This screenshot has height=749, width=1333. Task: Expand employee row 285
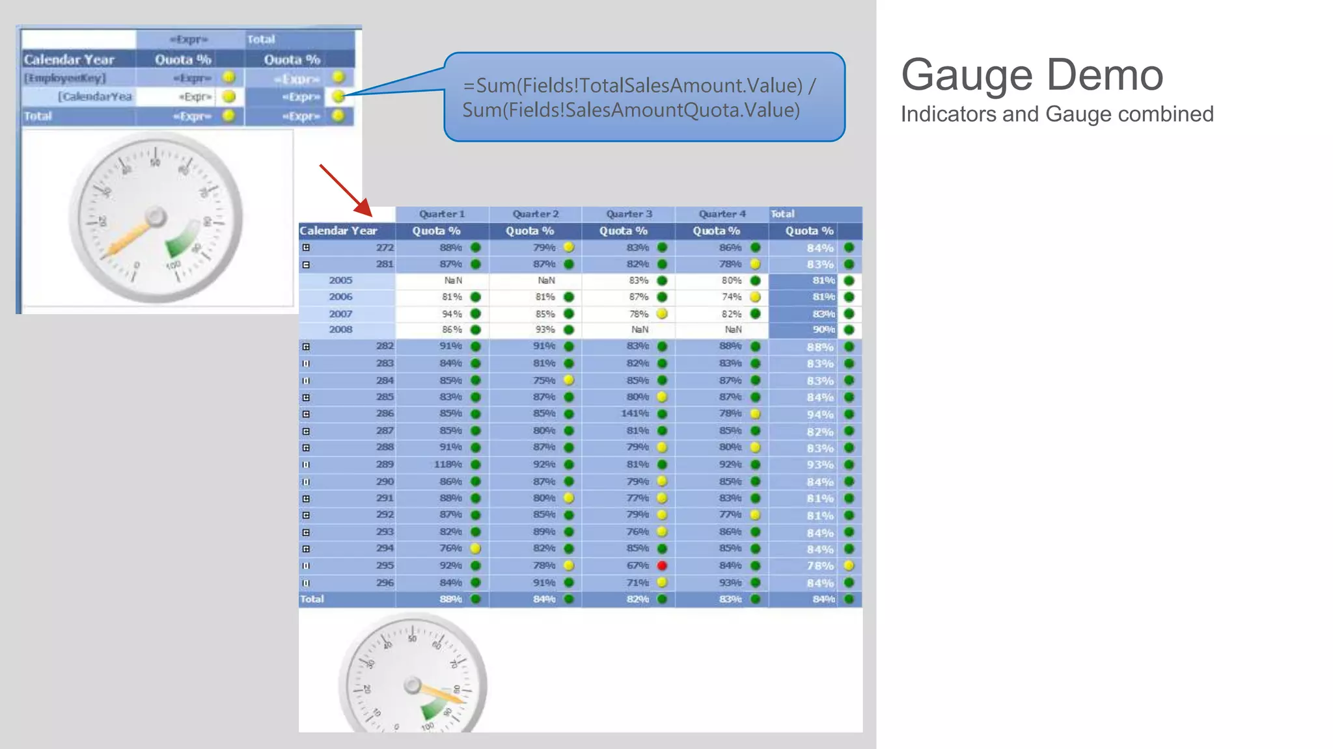click(306, 397)
